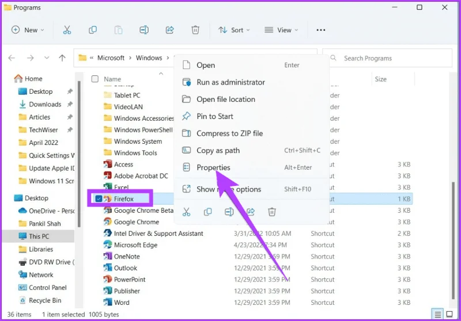The height and width of the screenshot is (321, 461).
Task: Open Network in the navigation pane
Action: (x=36, y=274)
